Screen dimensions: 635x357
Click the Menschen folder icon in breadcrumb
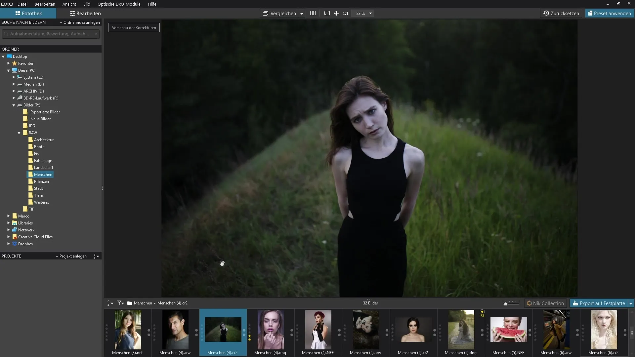click(x=130, y=303)
